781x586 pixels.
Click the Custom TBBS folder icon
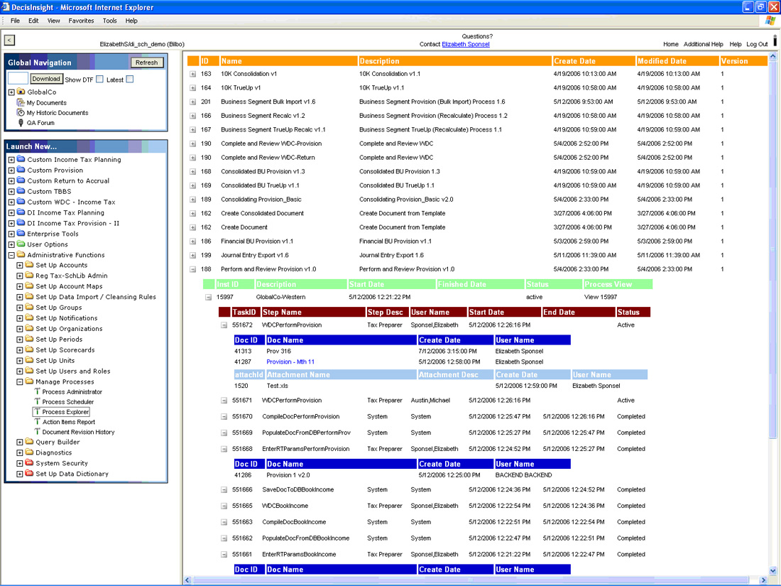pyautogui.click(x=21, y=191)
